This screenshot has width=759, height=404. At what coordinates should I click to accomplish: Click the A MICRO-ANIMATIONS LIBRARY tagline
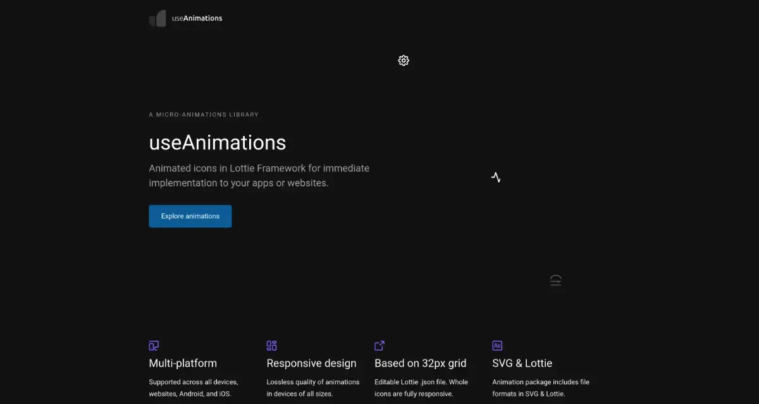[x=204, y=114]
